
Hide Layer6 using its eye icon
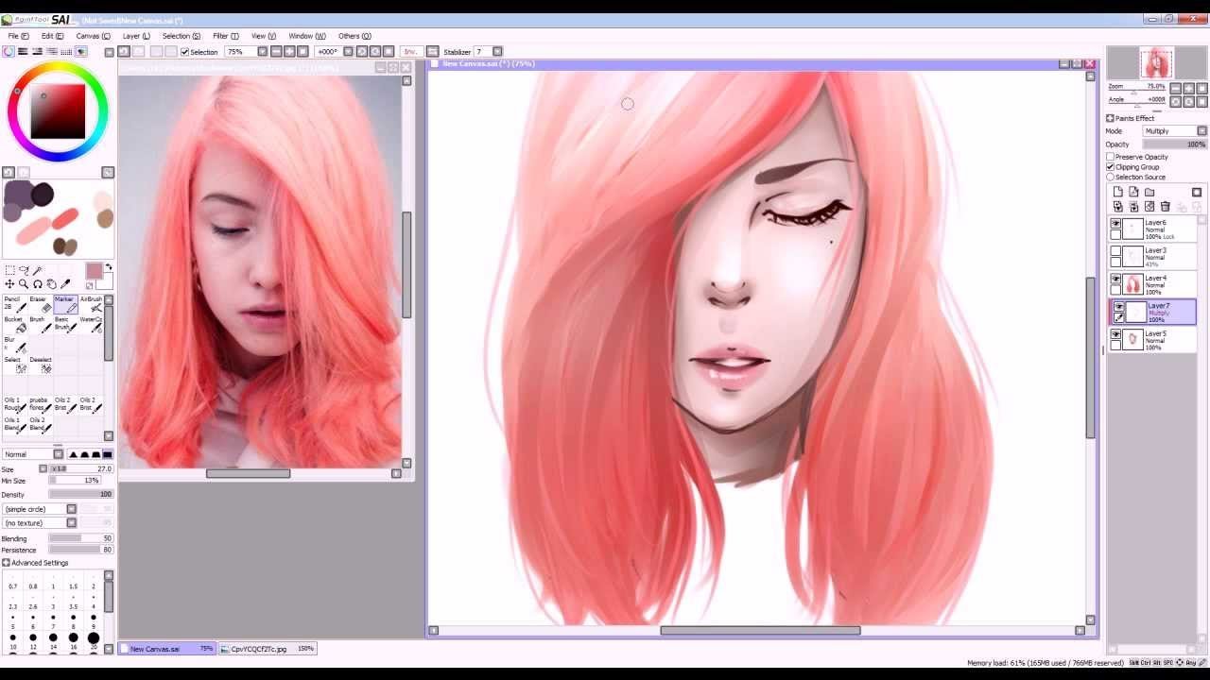[x=1115, y=224]
